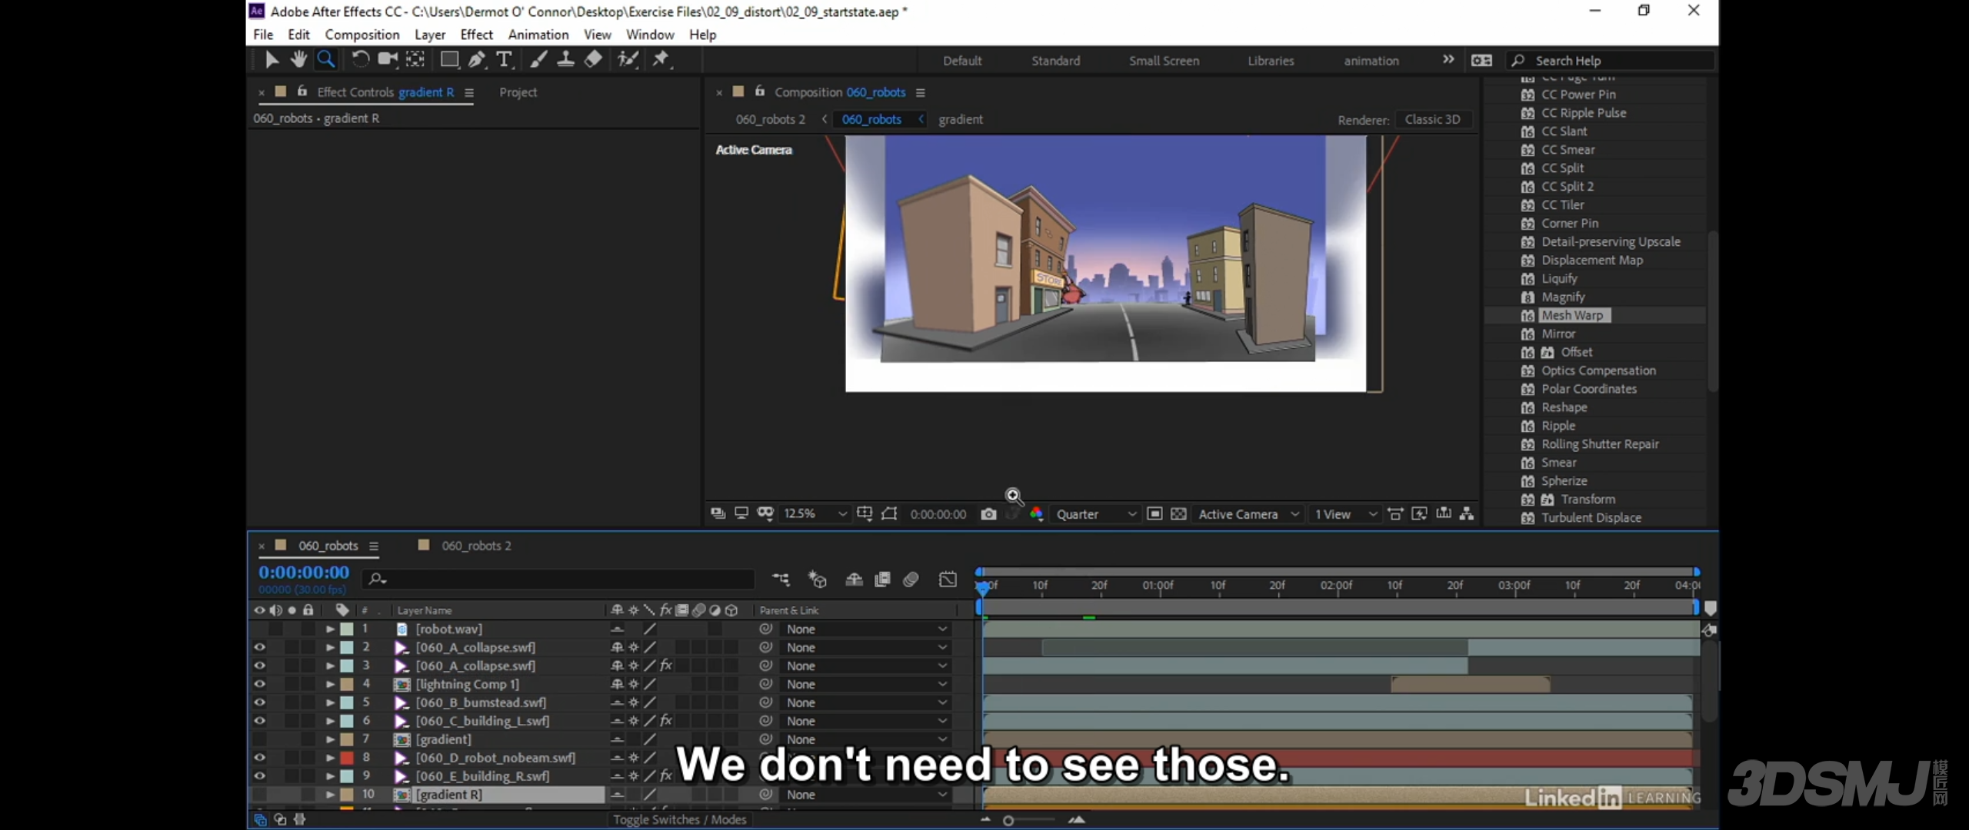Select the Rectangle shape tool
This screenshot has width=1969, height=830.
coord(449,59)
